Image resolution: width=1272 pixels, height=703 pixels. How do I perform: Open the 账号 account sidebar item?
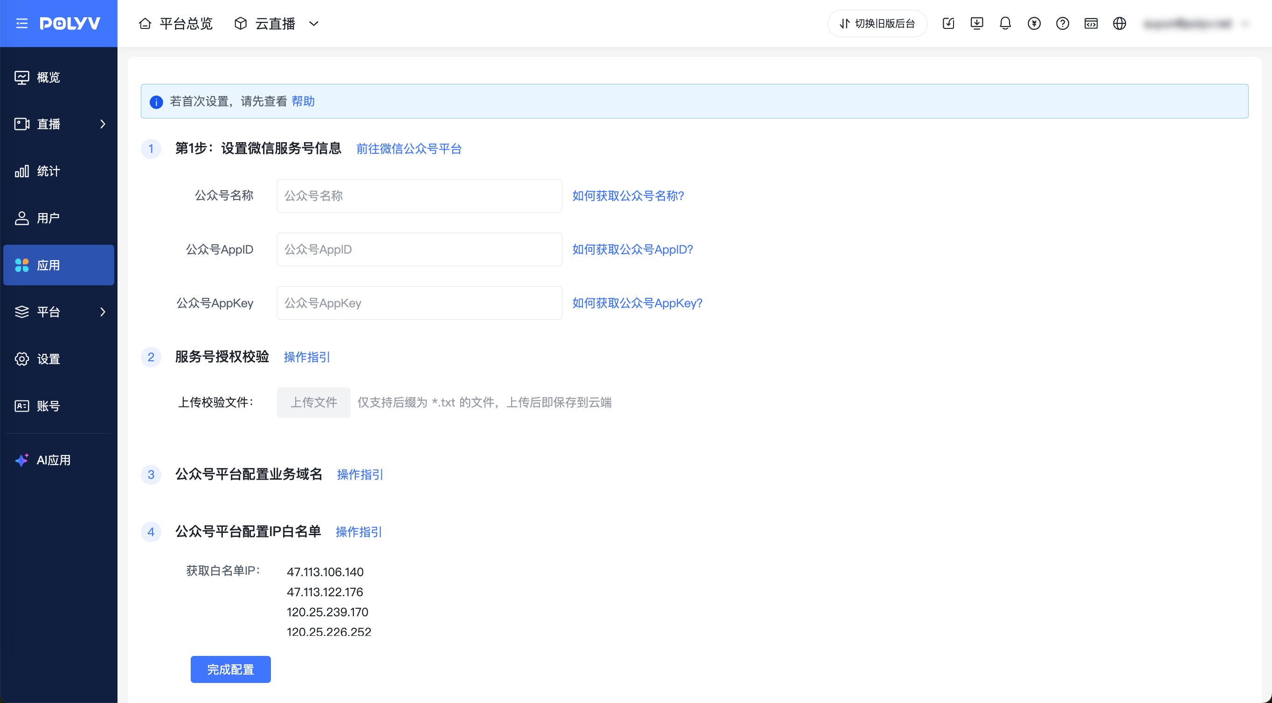[59, 406]
